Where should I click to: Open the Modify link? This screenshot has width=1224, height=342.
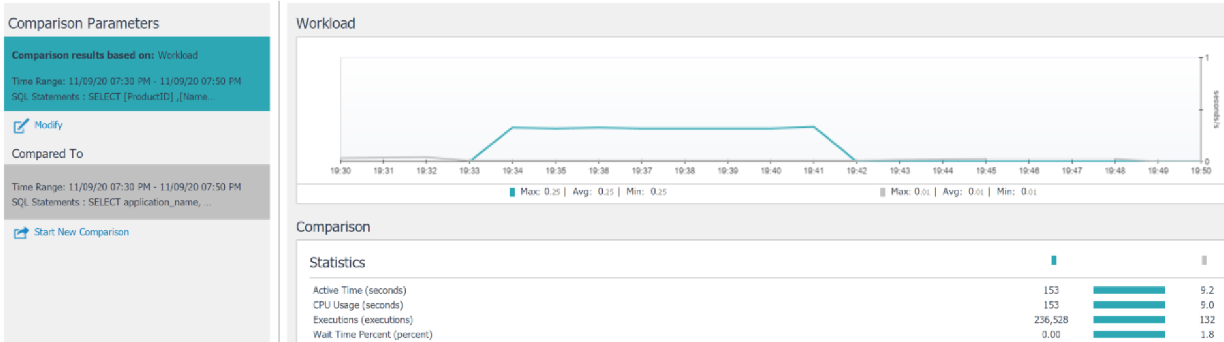tap(48, 125)
